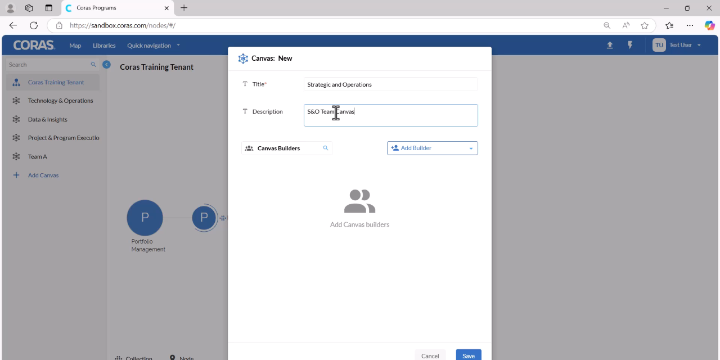
Task: Open the Favorites list icon
Action: pos(669,25)
